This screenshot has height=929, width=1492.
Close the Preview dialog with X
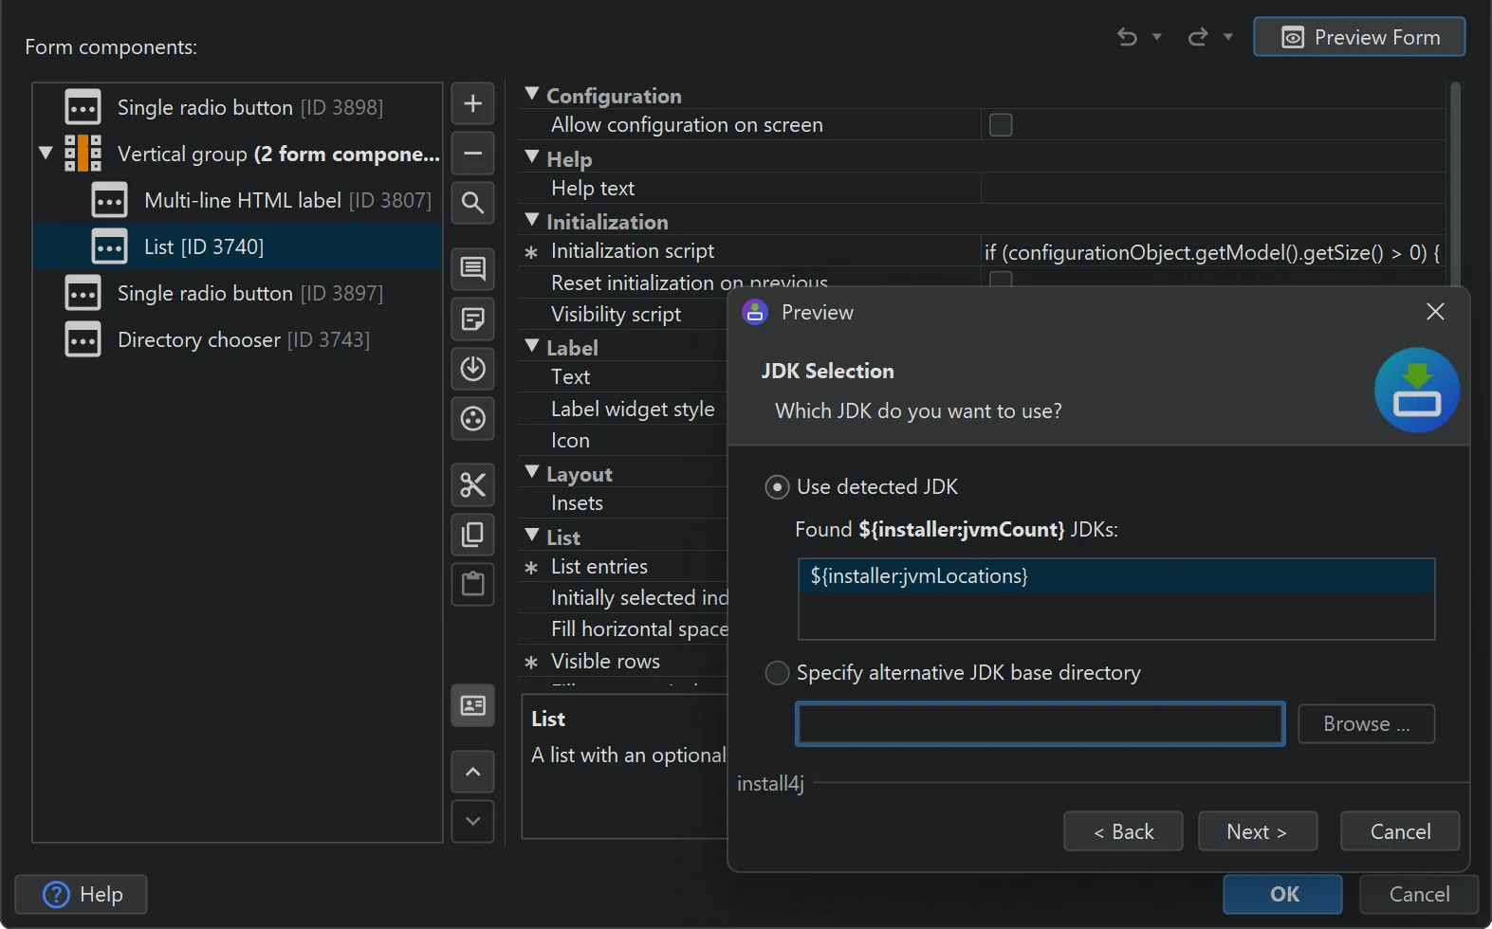click(1435, 312)
